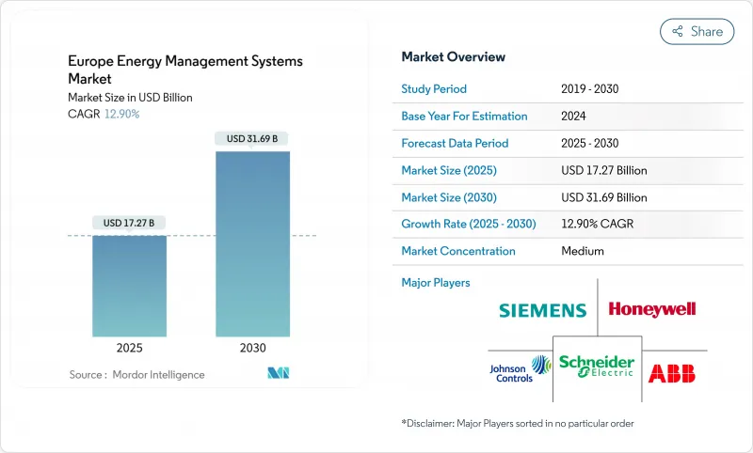Click the Growth Rate (2025 - 2030) row
The image size is (753, 453).
pyautogui.click(x=553, y=225)
